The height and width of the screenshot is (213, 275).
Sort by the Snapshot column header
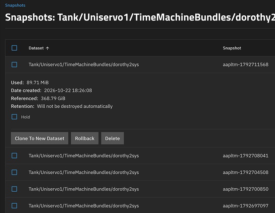232,48
